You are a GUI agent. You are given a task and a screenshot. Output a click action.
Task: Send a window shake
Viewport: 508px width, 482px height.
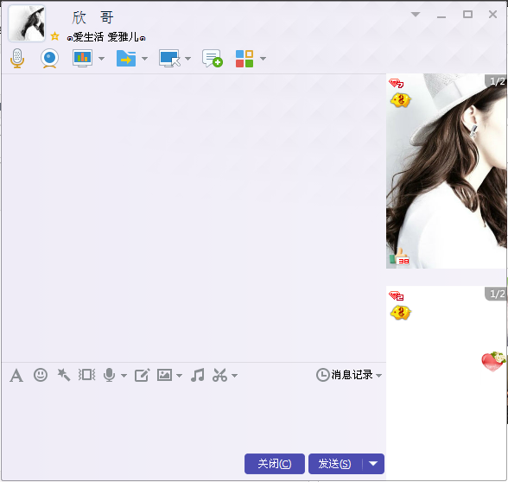pos(86,375)
